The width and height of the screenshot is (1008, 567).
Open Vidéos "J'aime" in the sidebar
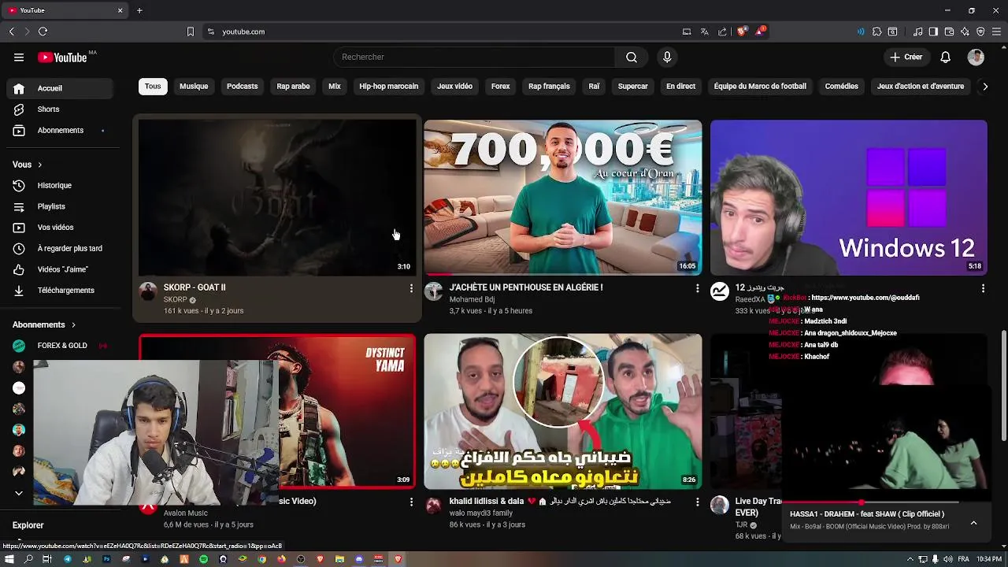[60, 269]
